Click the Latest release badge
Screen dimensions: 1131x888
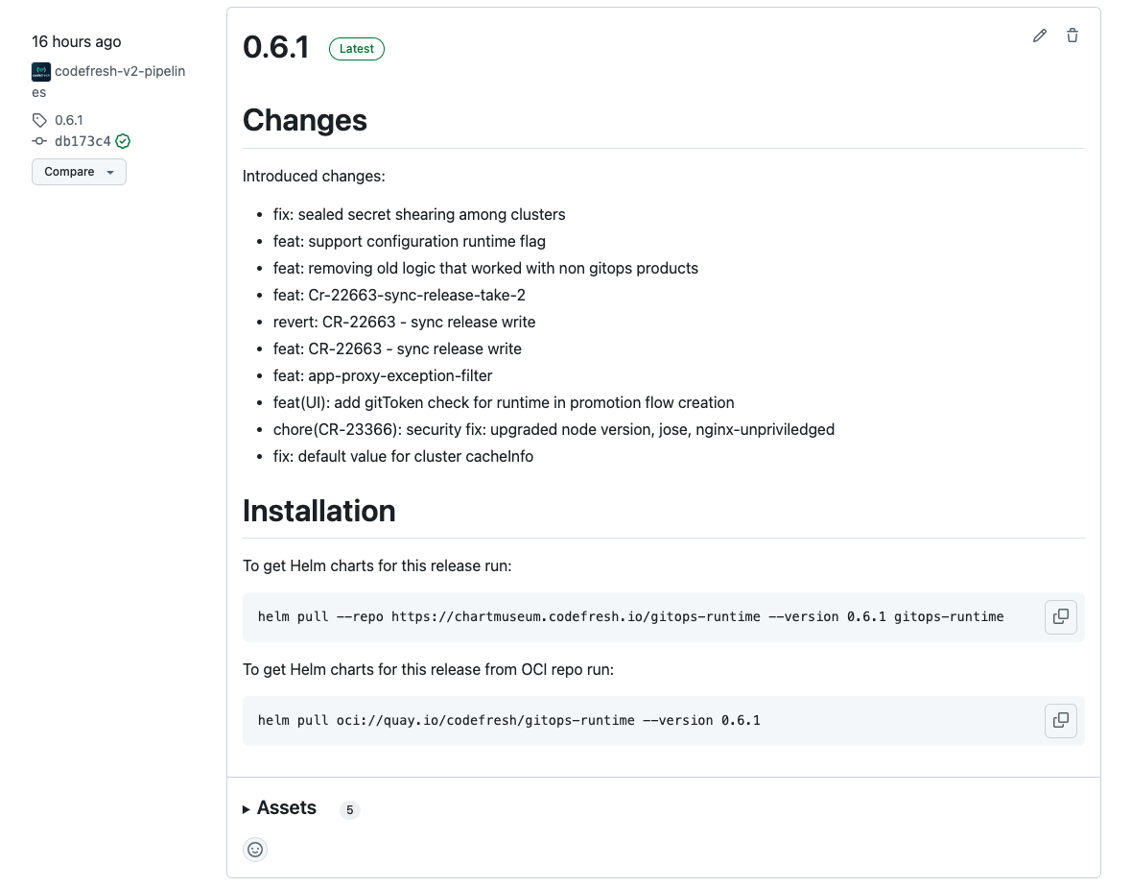click(x=357, y=49)
